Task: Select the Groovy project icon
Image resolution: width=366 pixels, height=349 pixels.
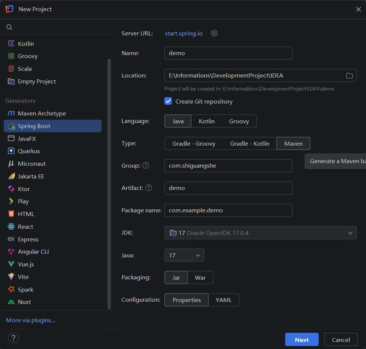Action: pos(11,56)
